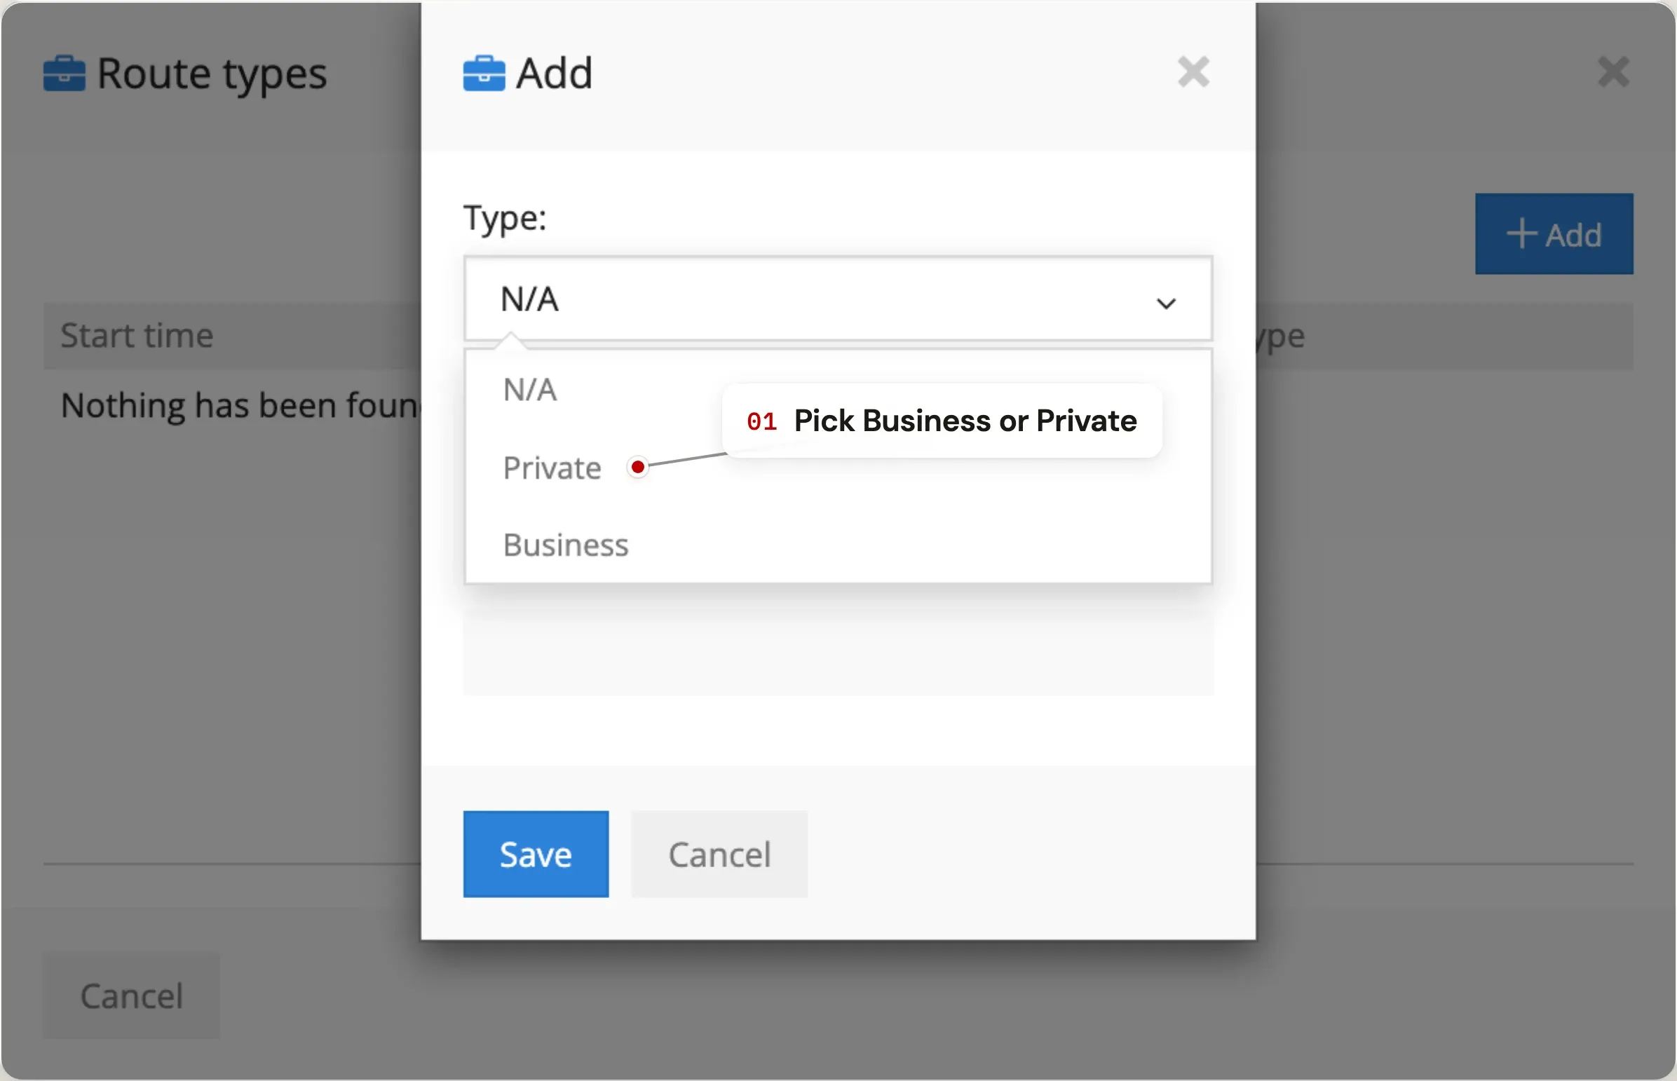Viewport: 1677px width, 1081px height.
Task: Save the new route type
Action: (x=536, y=854)
